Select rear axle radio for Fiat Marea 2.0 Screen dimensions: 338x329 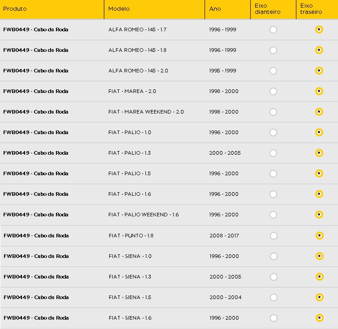click(319, 91)
